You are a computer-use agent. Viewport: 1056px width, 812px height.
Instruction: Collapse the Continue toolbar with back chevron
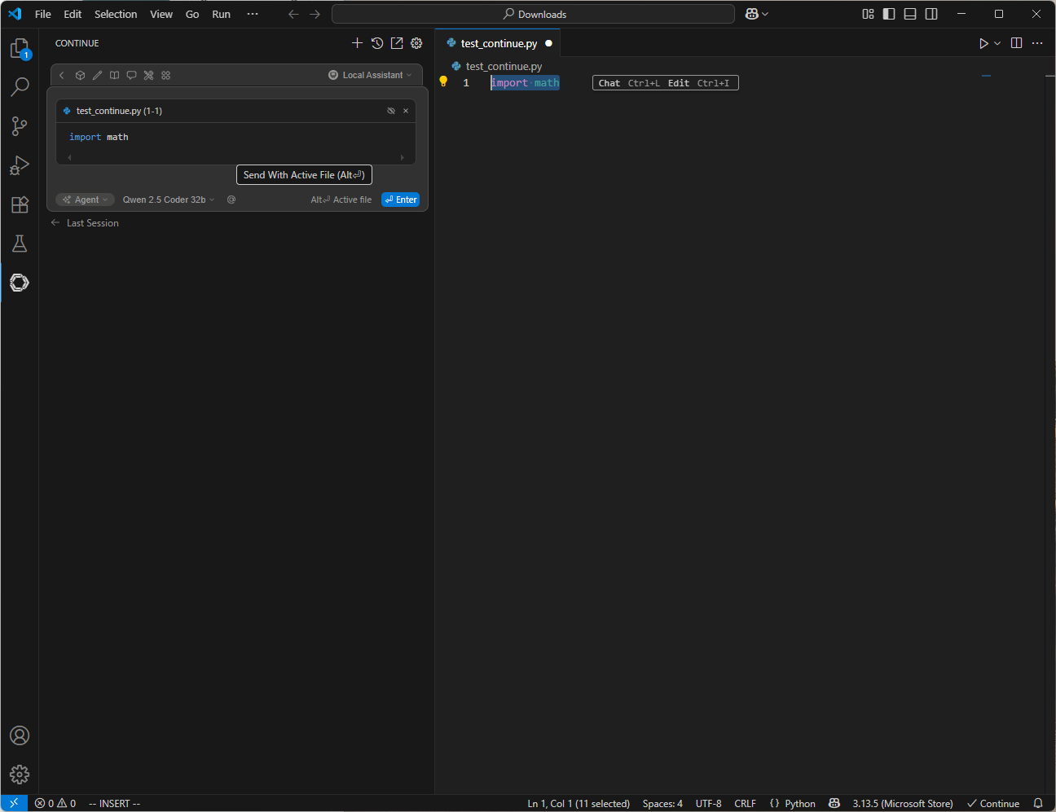click(x=62, y=75)
